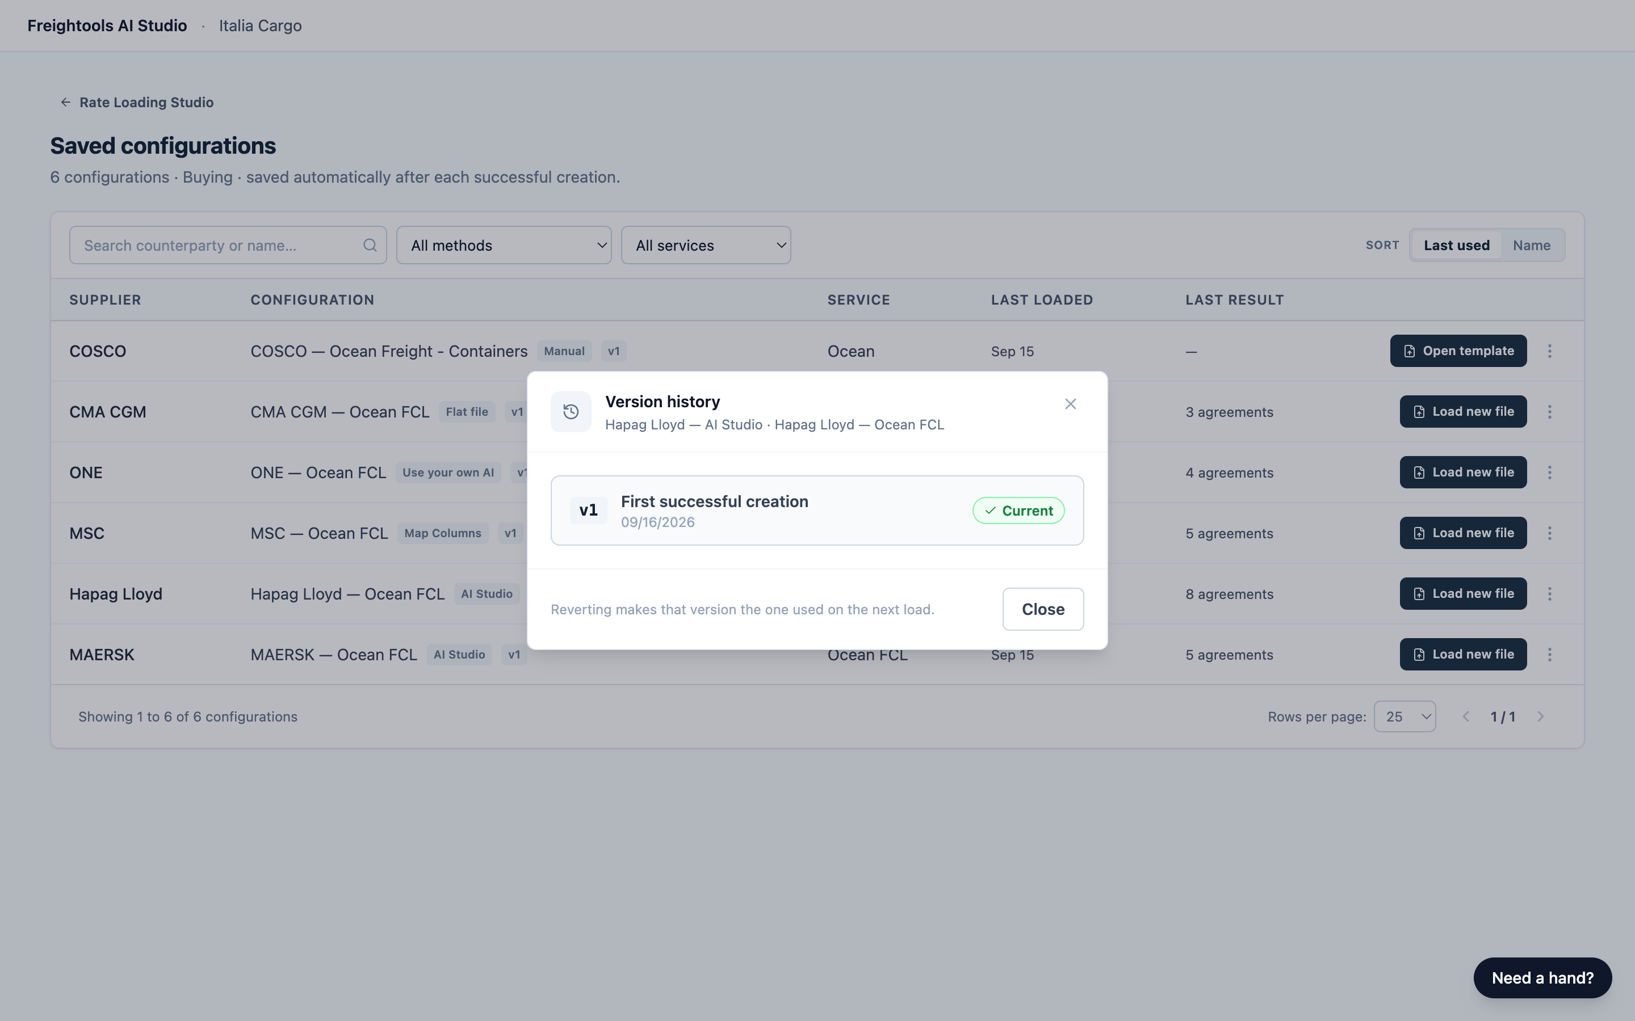The image size is (1635, 1021).
Task: Open the MAERSK row more-options menu
Action: pos(1549,655)
